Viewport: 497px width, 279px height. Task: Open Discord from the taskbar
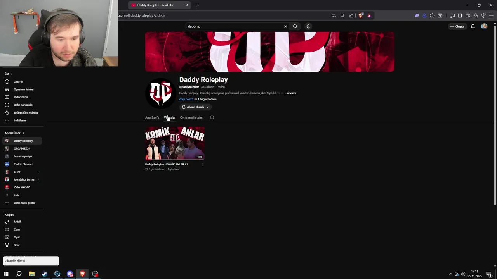pyautogui.click(x=70, y=274)
